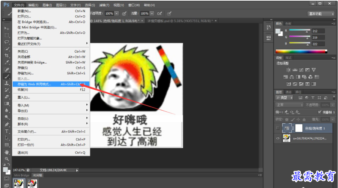
Task: Expand the Scripts submenu
Action: tap(51, 124)
